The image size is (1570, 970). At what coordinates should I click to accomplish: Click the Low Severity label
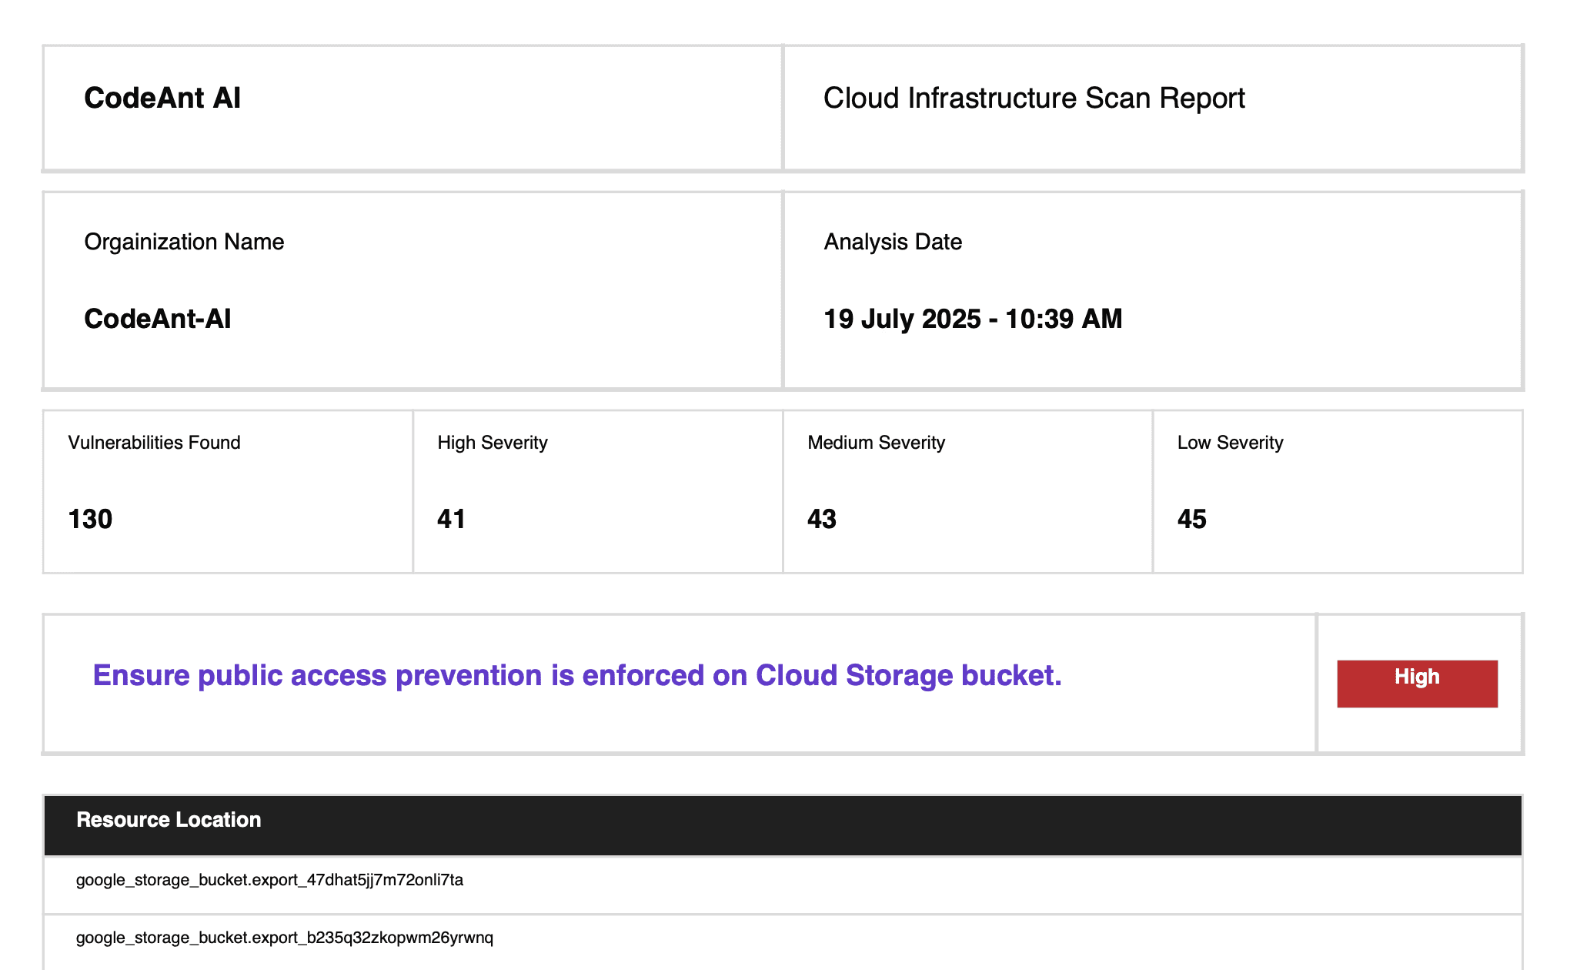pos(1230,443)
